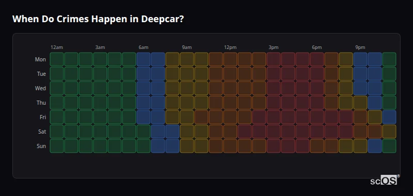Select the Friday 10am orange cell

tap(201, 117)
